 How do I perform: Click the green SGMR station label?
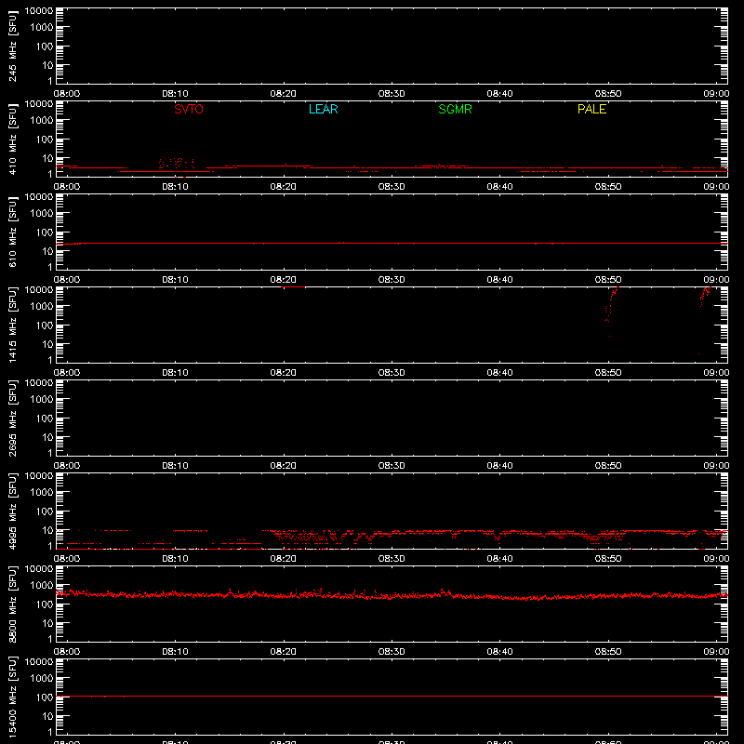click(x=455, y=109)
